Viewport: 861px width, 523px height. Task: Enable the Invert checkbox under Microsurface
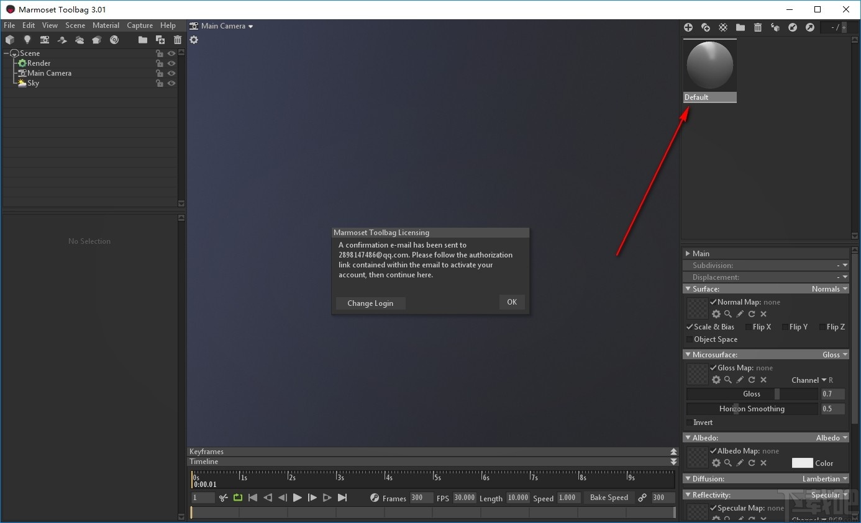tap(690, 422)
